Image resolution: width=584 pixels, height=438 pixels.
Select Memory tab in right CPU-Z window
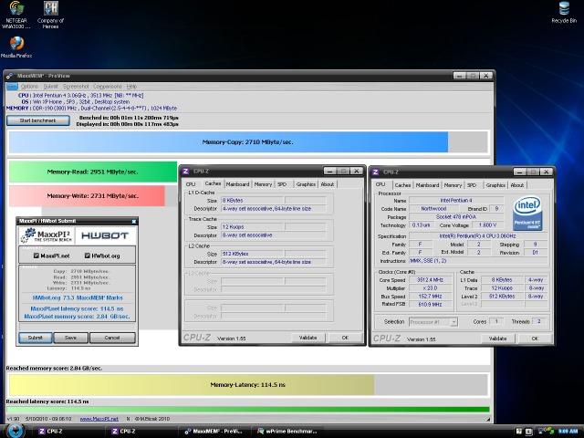click(453, 185)
